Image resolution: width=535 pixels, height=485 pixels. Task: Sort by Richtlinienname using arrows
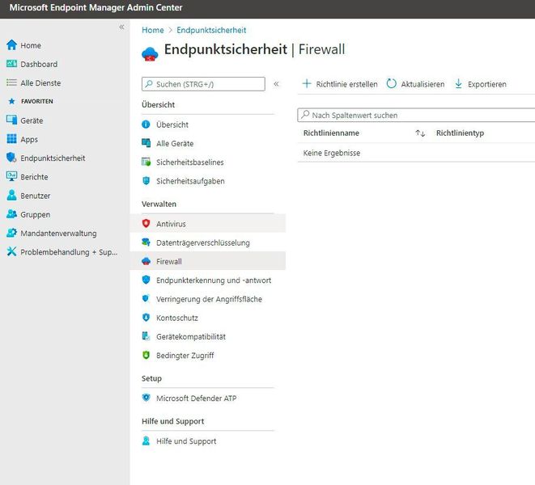pos(420,133)
